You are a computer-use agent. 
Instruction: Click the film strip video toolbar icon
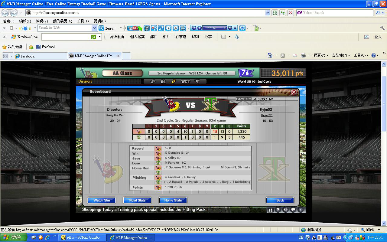click(x=147, y=28)
